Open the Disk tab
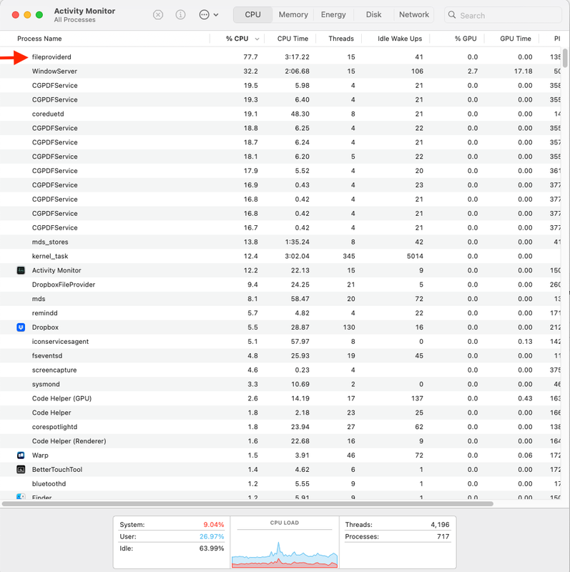 pyautogui.click(x=373, y=15)
